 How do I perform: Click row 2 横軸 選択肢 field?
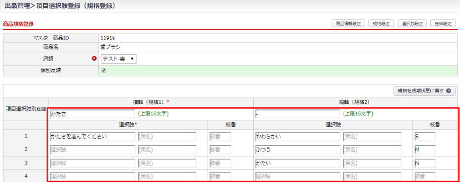tap(93, 150)
